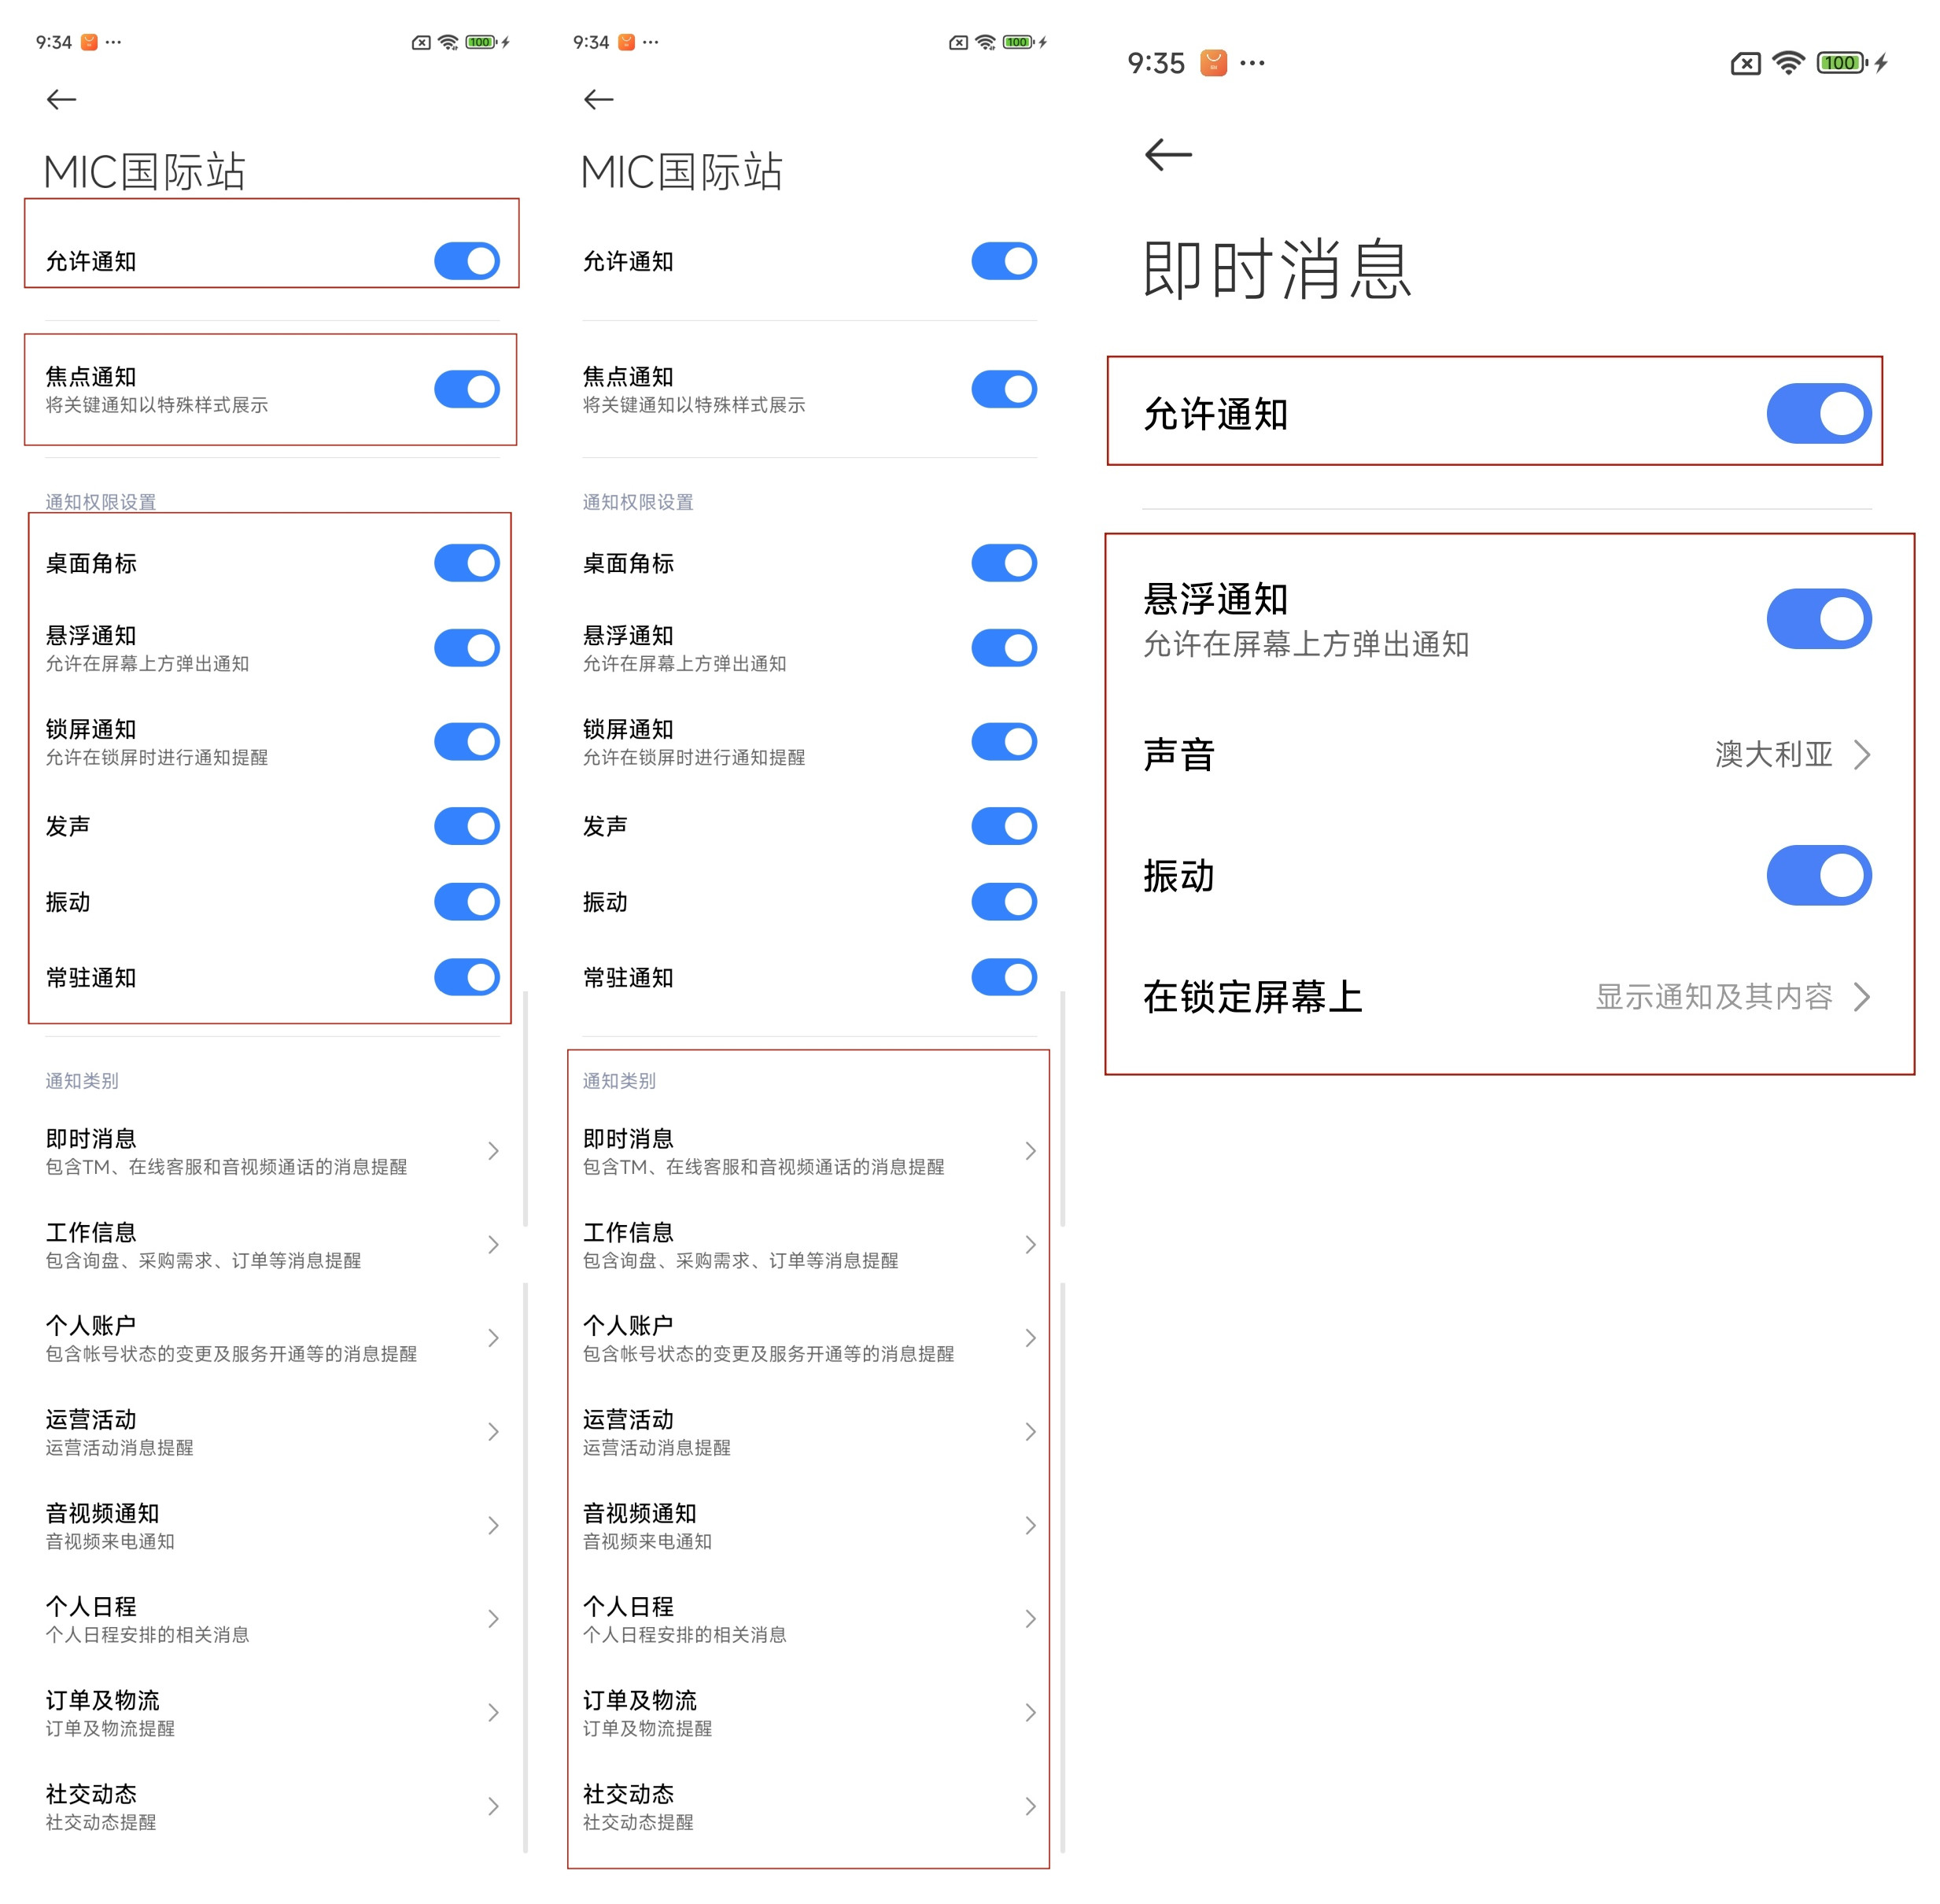Toggle 锁屏通知 in left screen

coord(466,742)
